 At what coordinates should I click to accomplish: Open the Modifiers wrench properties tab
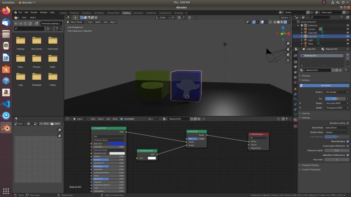(295, 94)
